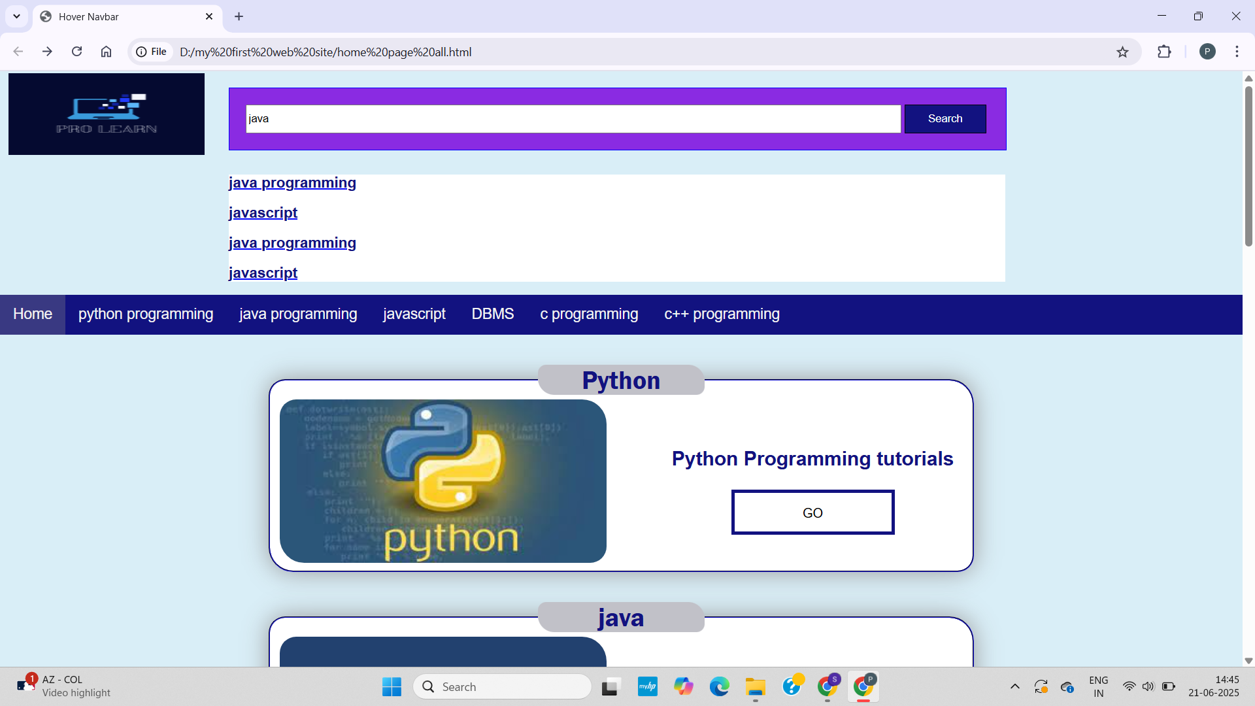Click the address bar URL

(x=326, y=52)
